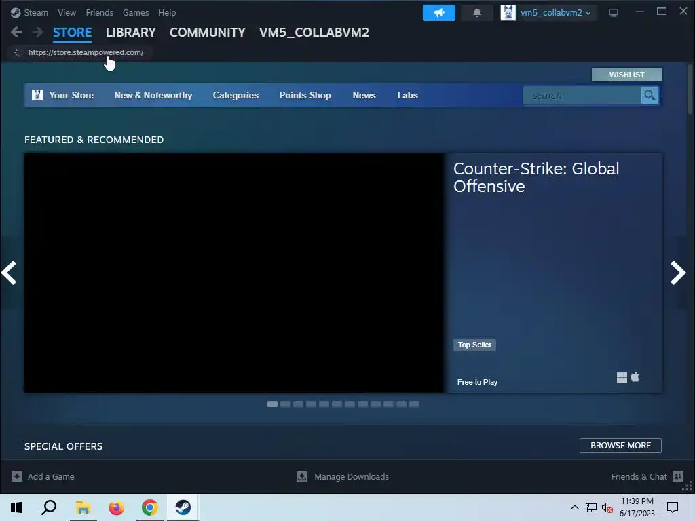Click the Free to Play label
The width and height of the screenshot is (695, 521).
click(x=477, y=382)
